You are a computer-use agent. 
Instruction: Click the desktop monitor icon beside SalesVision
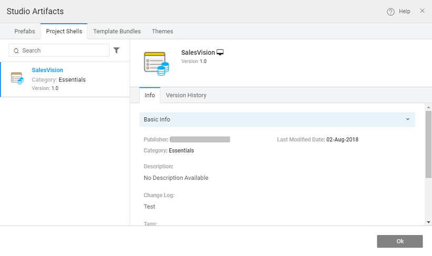(220, 53)
